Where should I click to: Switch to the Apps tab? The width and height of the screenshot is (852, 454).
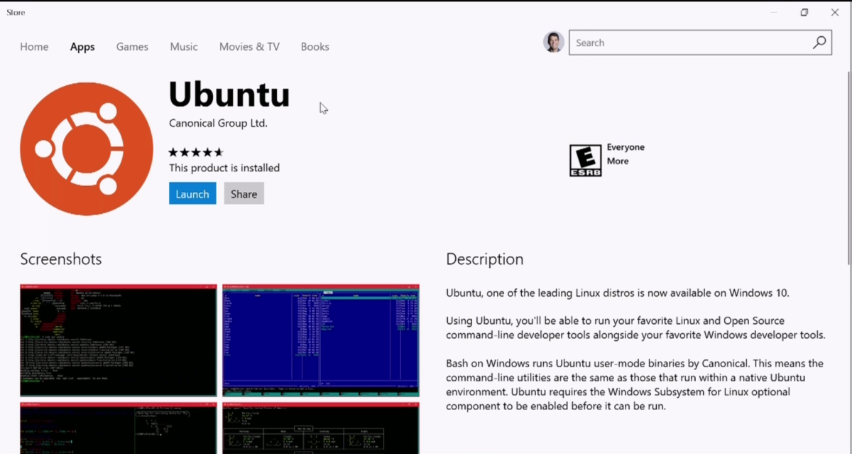pyautogui.click(x=82, y=47)
